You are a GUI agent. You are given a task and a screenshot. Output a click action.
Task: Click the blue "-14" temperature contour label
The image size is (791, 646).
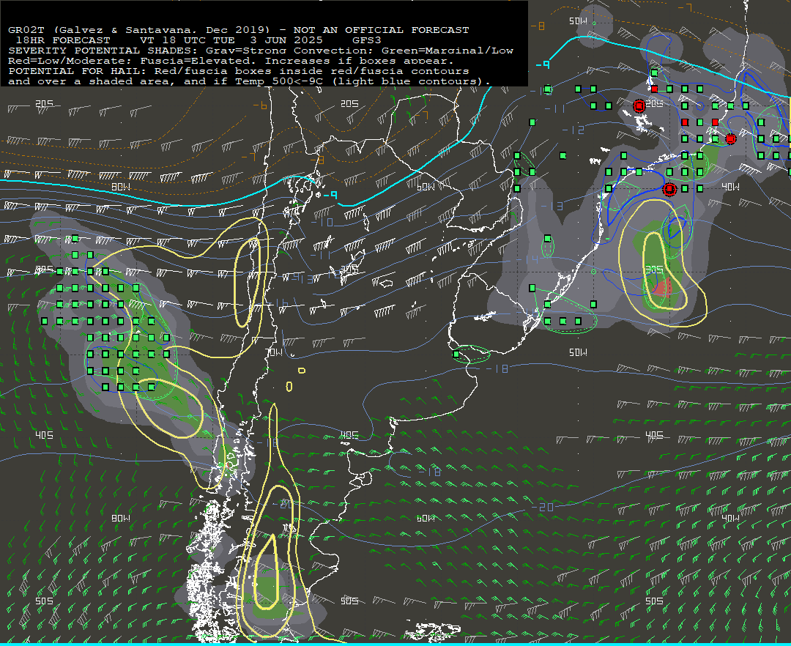(528, 259)
